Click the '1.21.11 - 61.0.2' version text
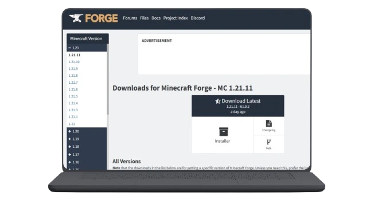This screenshot has height=215, width=382. (238, 107)
